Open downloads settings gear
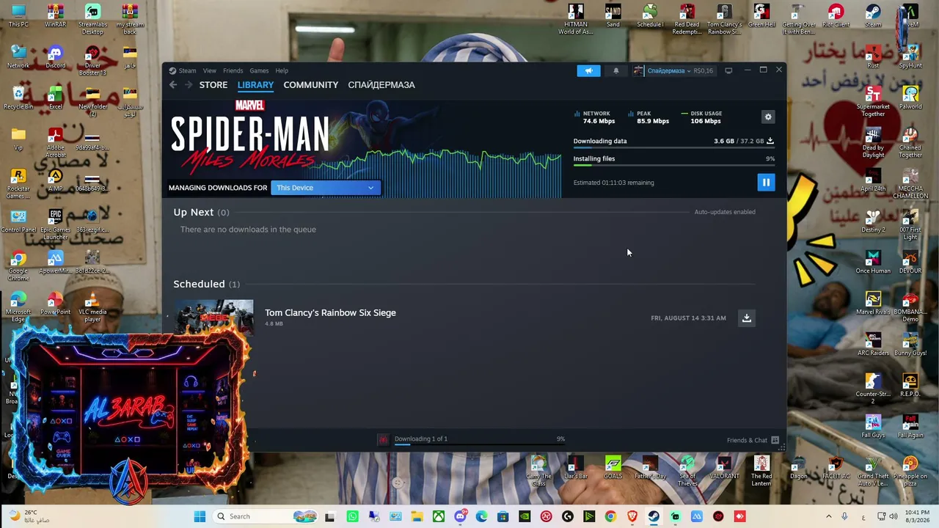 [x=768, y=117]
